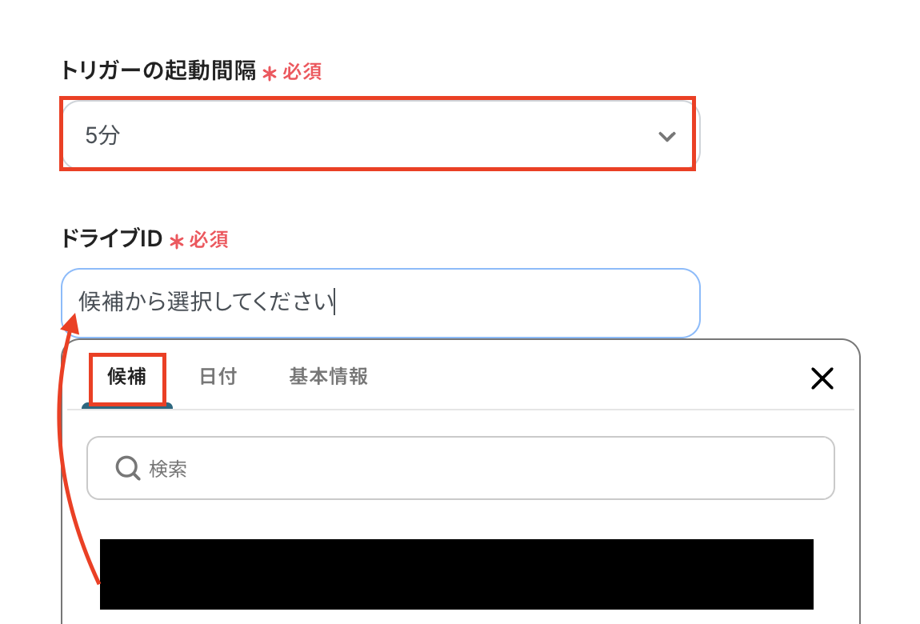
Task: Click the red arrow annotation head
Action: coord(70,323)
